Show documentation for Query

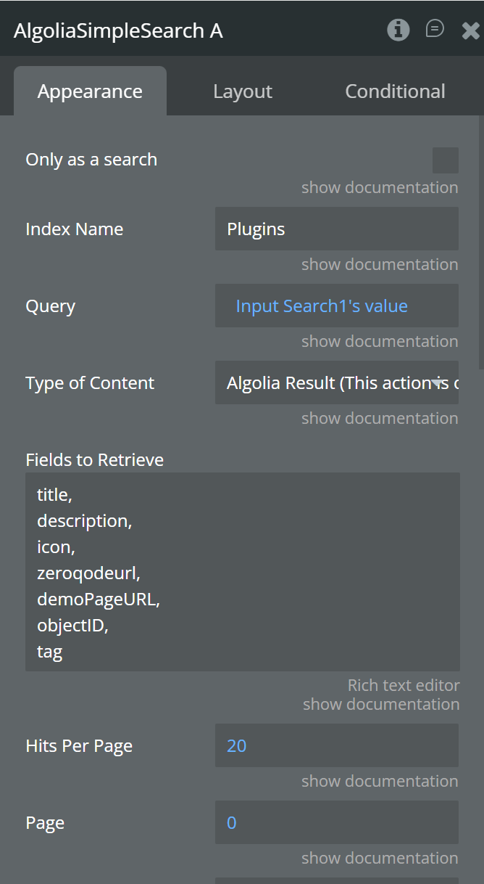pos(380,342)
